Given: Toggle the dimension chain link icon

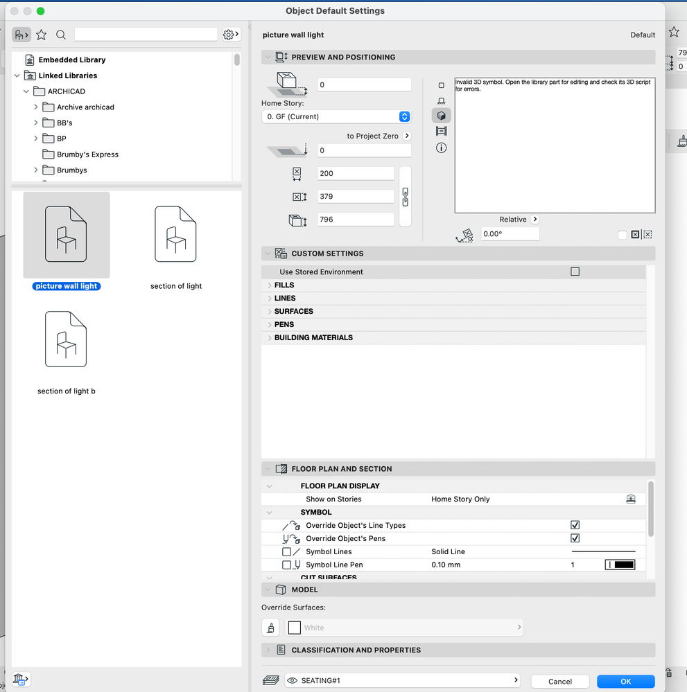Looking at the screenshot, I should click(x=405, y=197).
